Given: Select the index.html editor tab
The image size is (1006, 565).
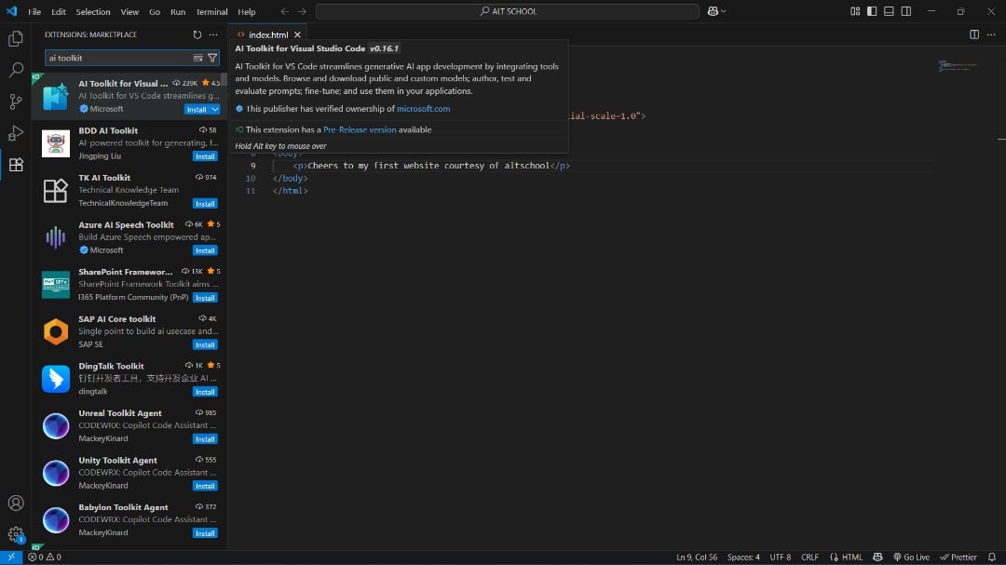Looking at the screenshot, I should pyautogui.click(x=268, y=34).
